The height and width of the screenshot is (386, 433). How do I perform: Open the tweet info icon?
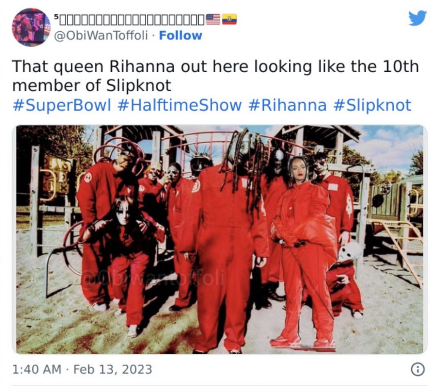click(417, 370)
